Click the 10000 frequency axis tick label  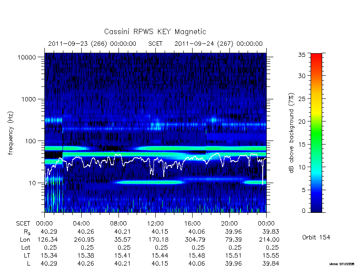coord(27,58)
